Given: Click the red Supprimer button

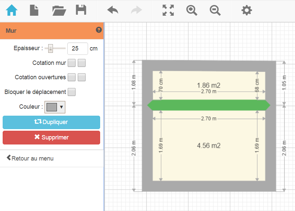Looking at the screenshot, I should tap(51, 137).
